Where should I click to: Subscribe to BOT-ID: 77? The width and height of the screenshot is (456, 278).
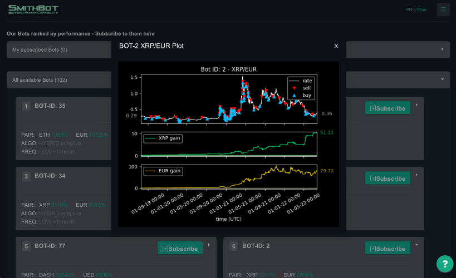point(180,249)
